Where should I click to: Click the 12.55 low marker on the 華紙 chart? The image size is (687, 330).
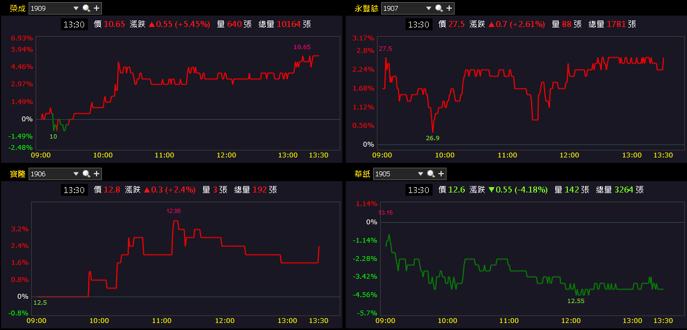576,301
